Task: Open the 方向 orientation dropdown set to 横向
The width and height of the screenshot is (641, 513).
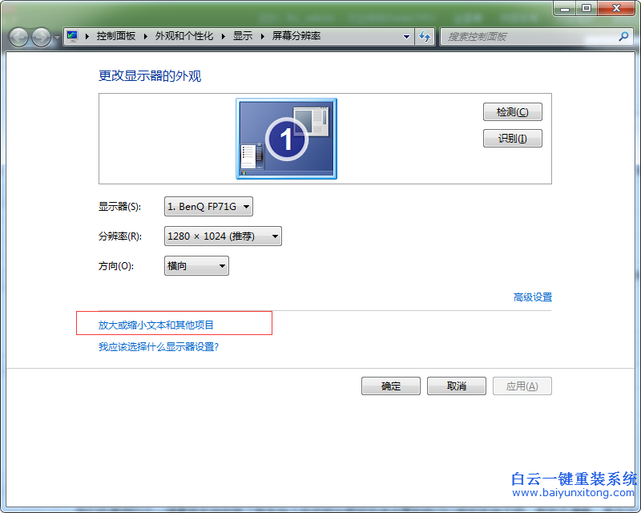Action: (x=196, y=265)
